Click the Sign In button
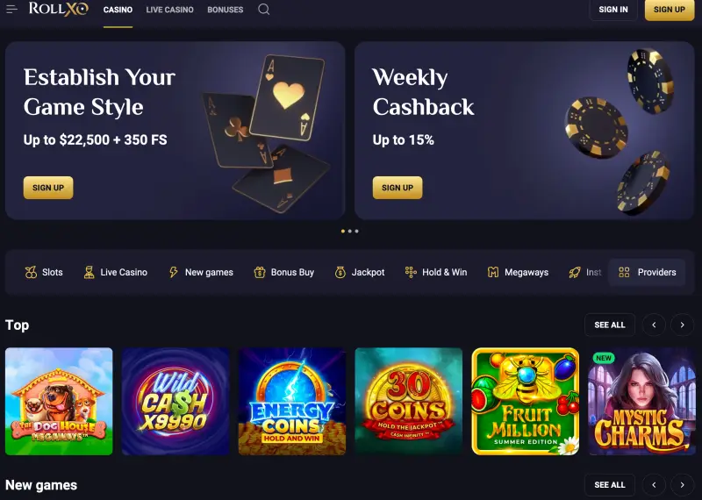Viewport: 702px width, 500px height. pos(613,10)
